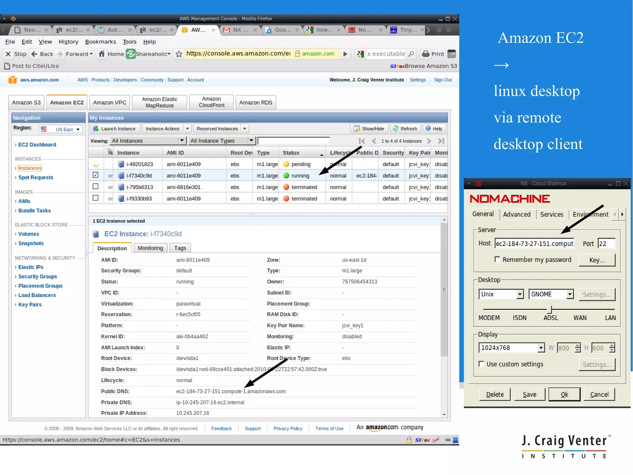Open the Key Pairs navigation link
The image size is (633, 475).
(x=30, y=305)
